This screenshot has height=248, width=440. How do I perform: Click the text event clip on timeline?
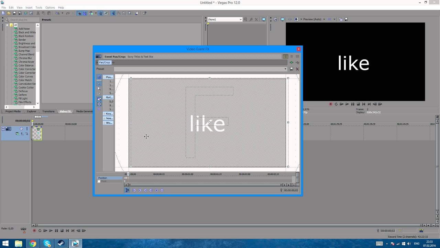[x=37, y=133]
